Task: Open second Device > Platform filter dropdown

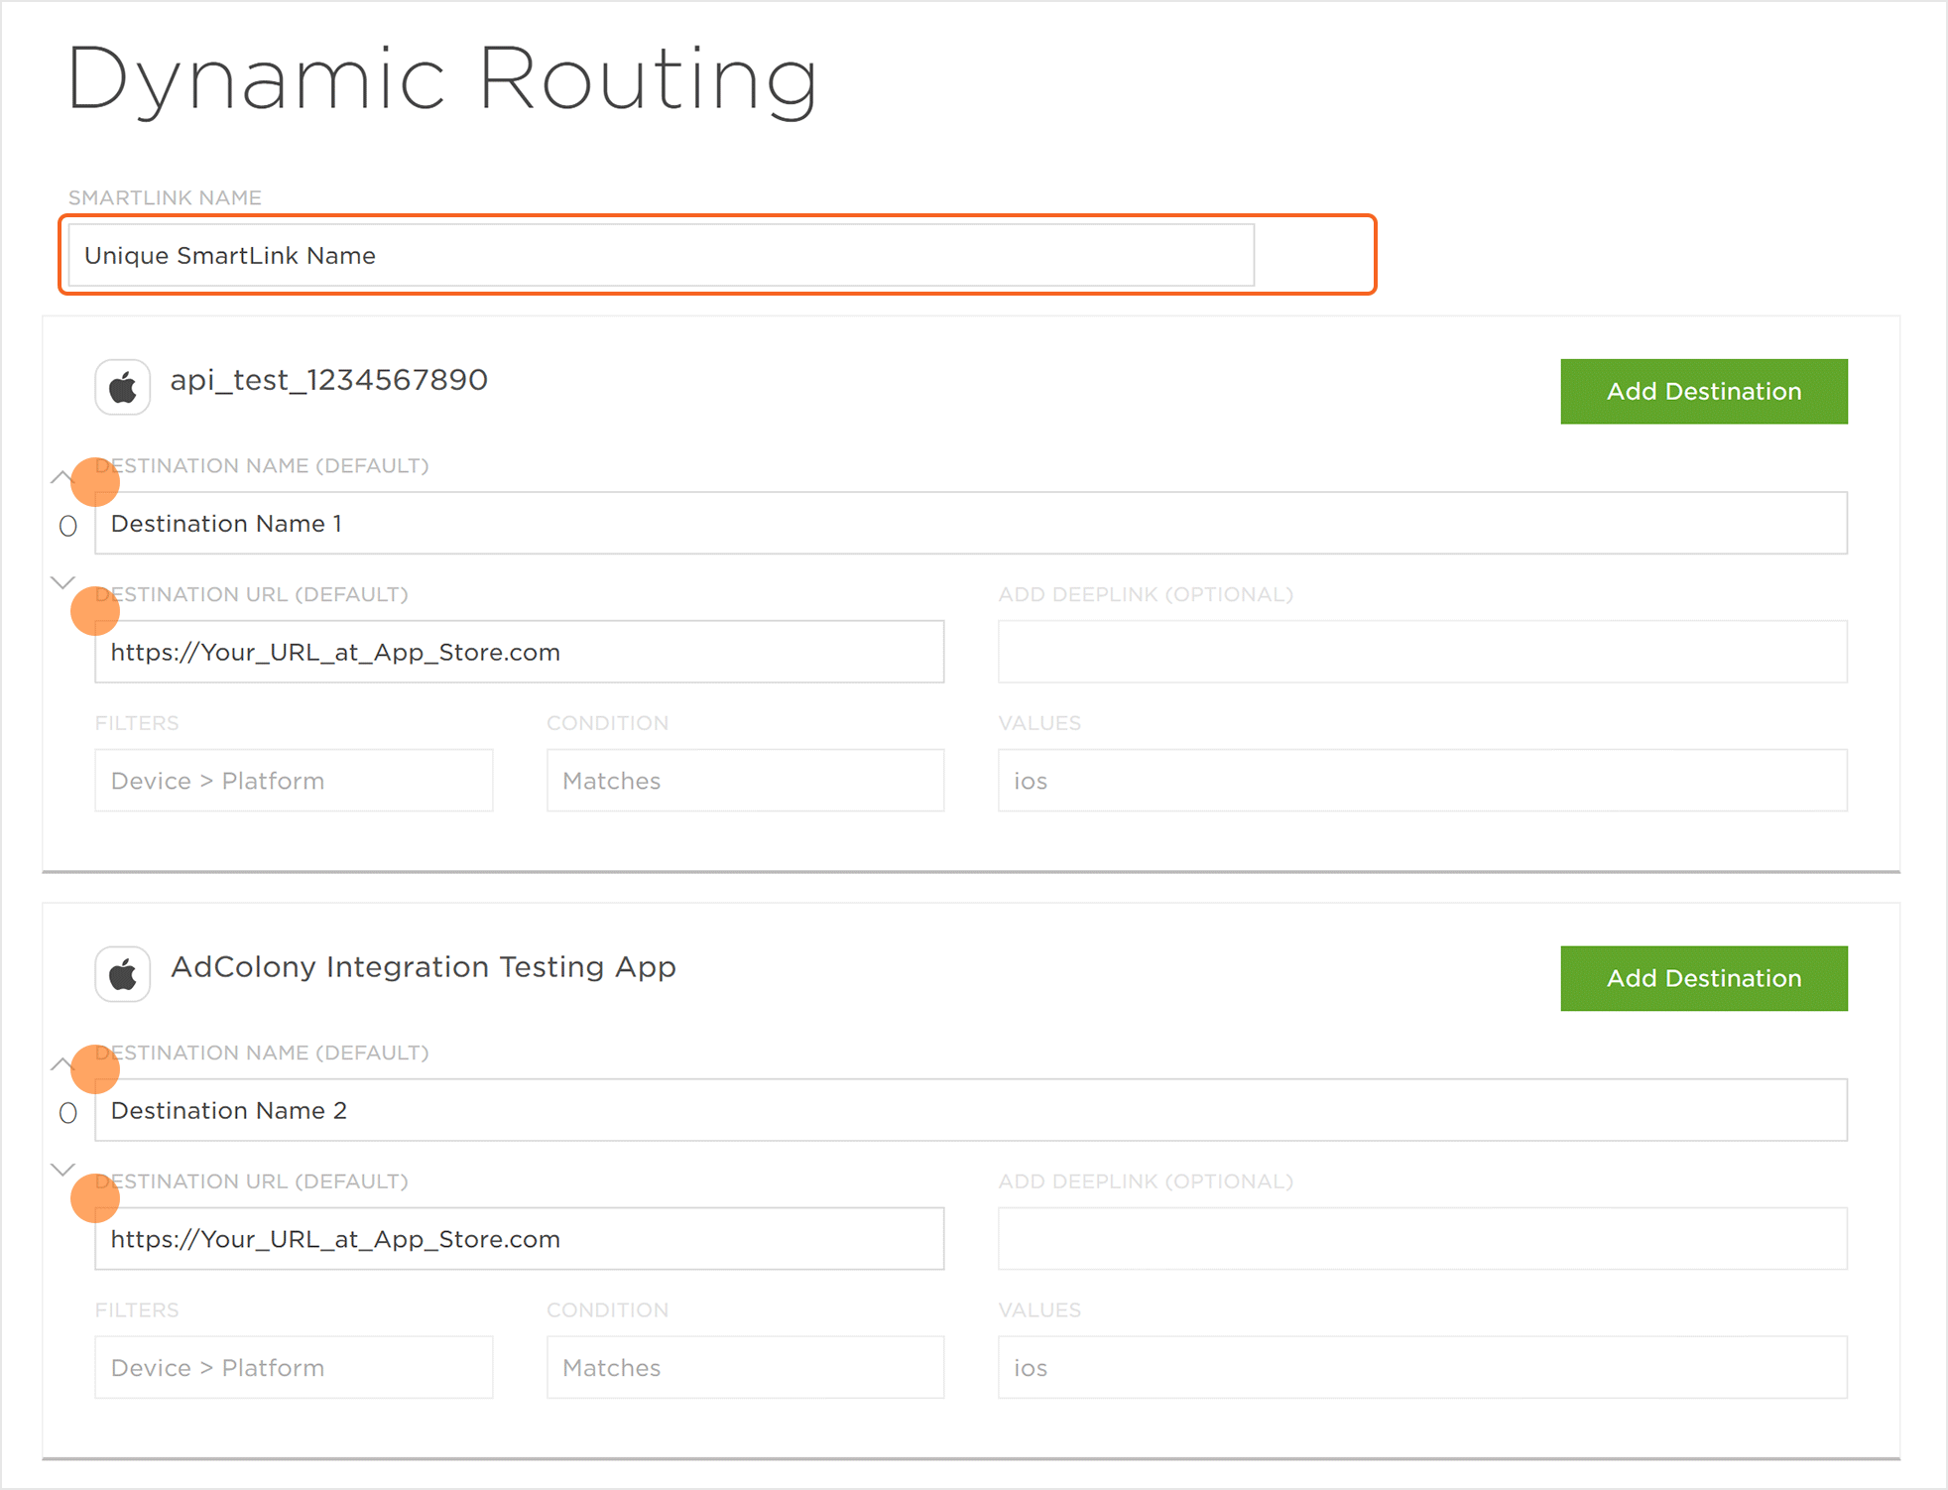Action: [294, 1368]
